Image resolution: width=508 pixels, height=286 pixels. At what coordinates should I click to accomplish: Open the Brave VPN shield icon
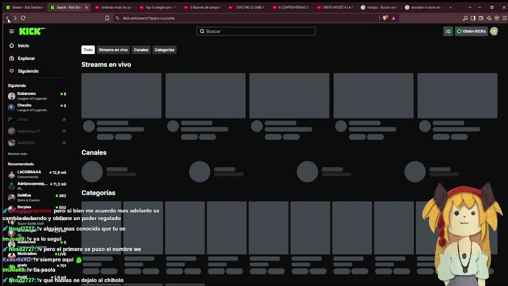tap(497, 18)
